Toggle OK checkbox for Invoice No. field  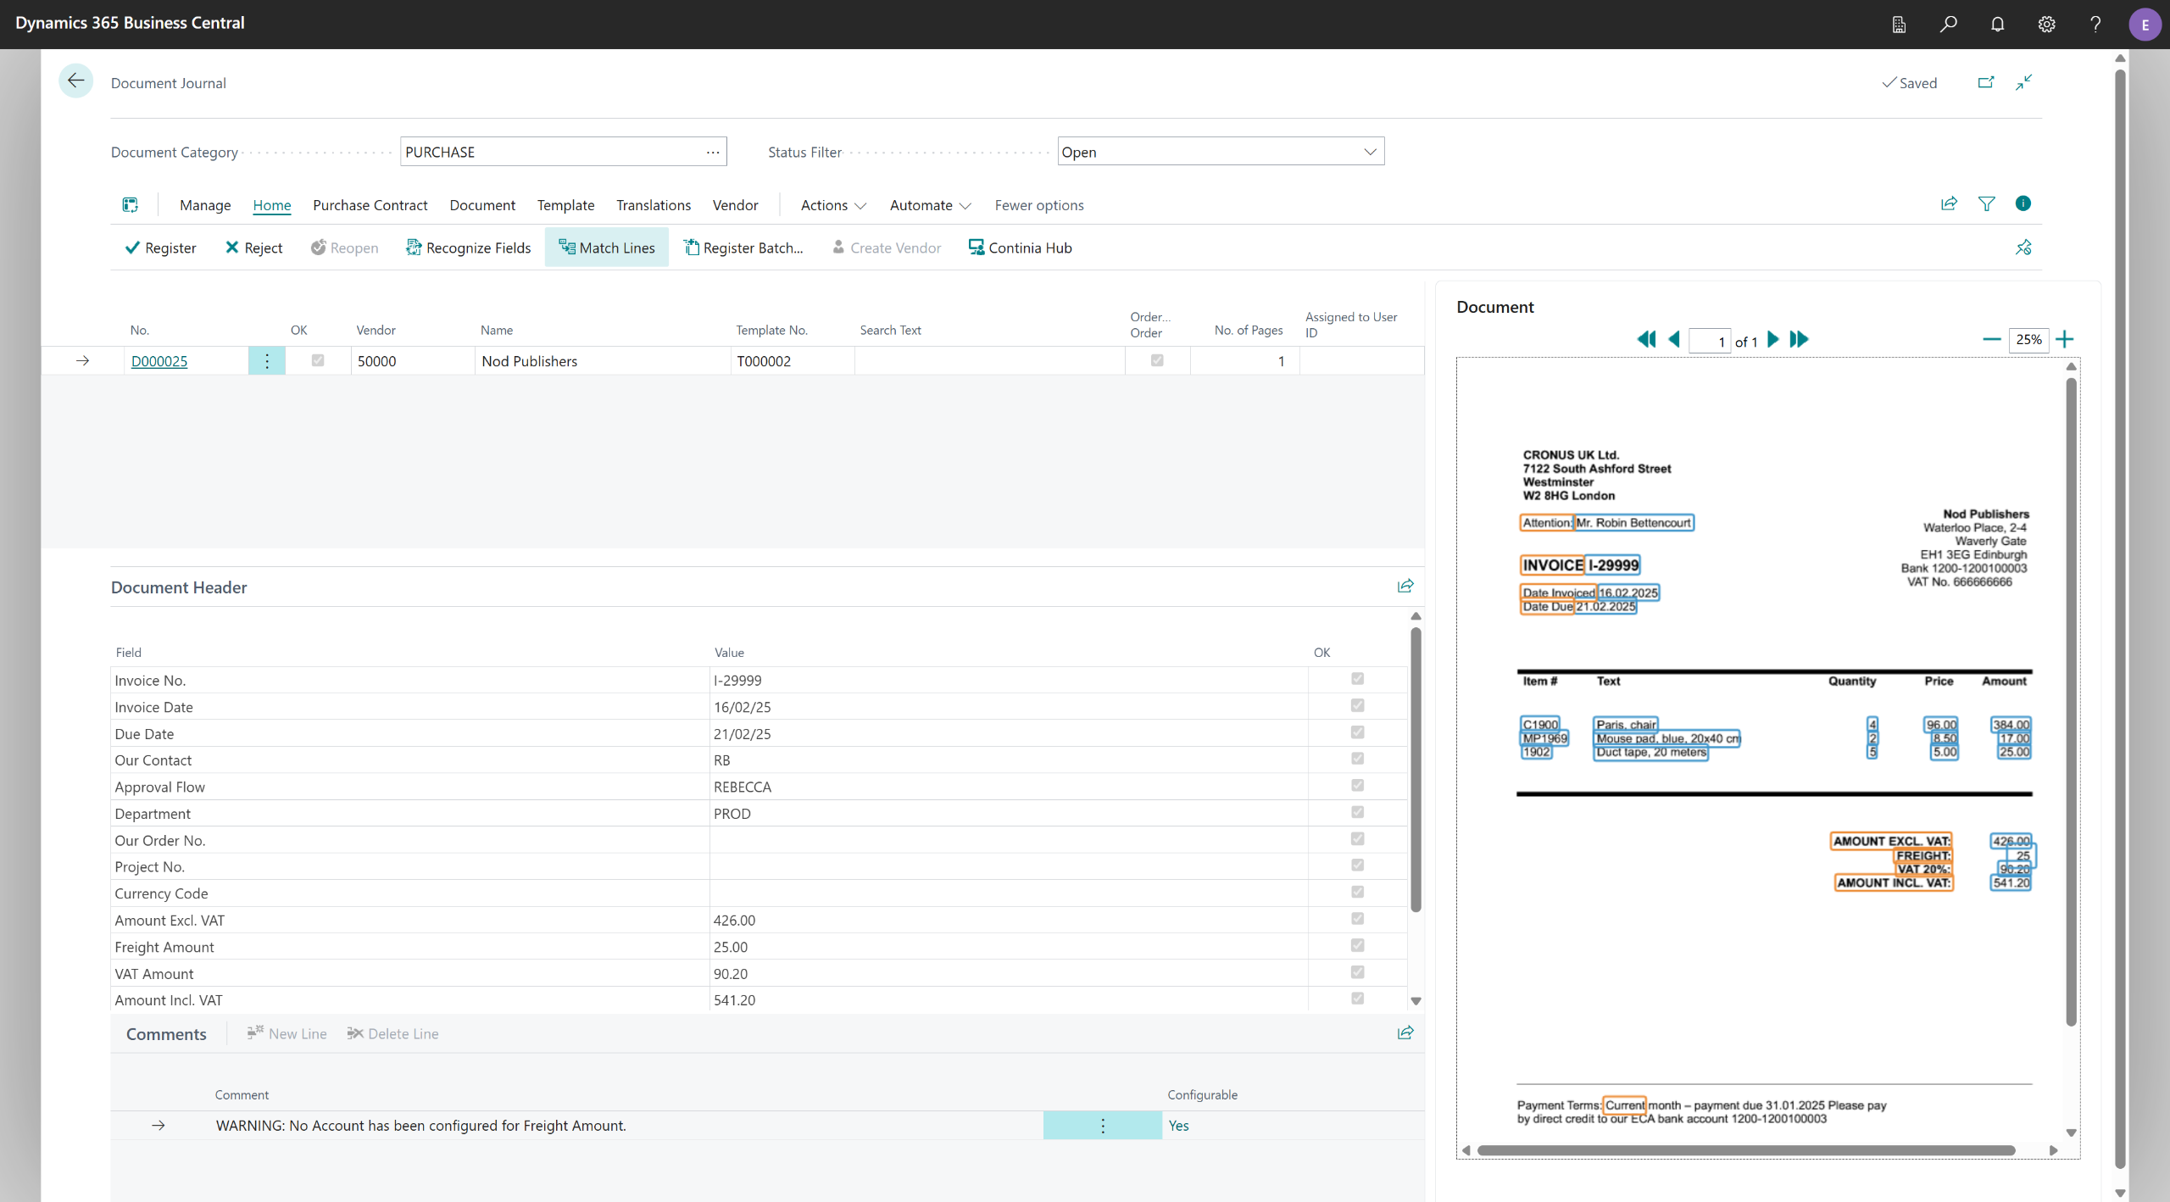coord(1357,679)
